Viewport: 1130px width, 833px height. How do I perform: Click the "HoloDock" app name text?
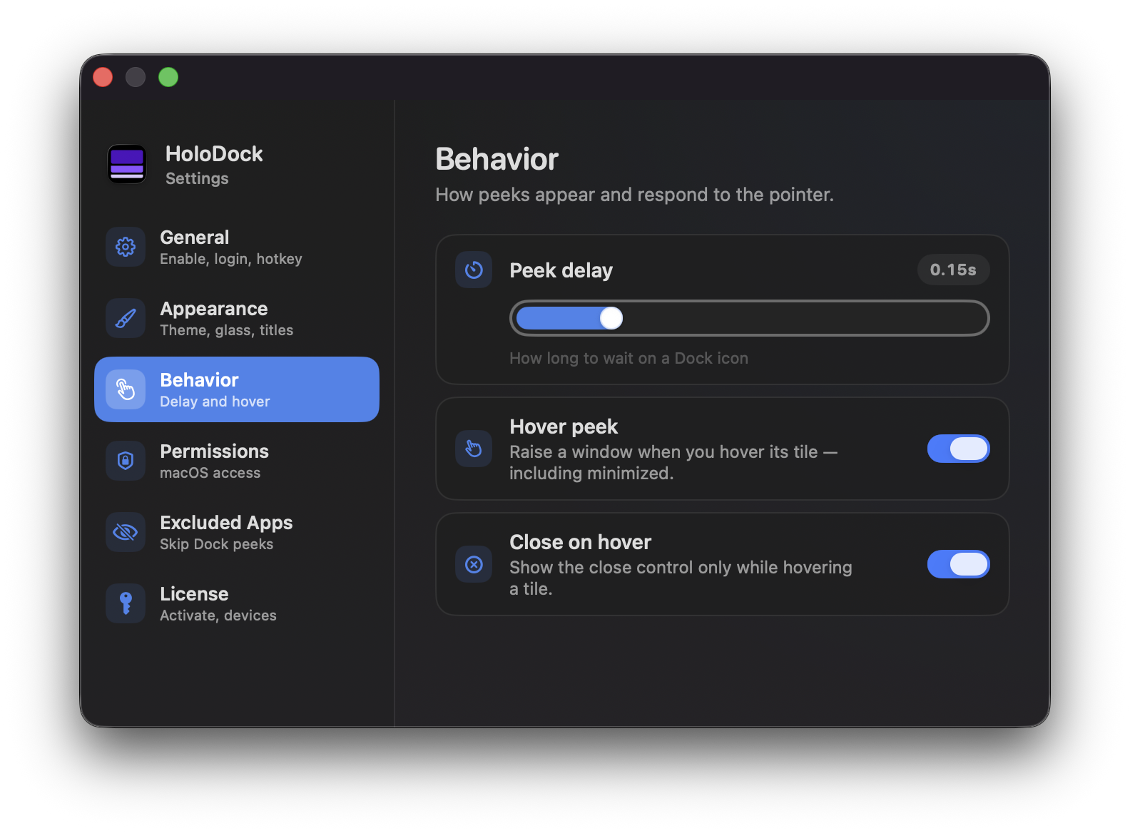point(214,154)
